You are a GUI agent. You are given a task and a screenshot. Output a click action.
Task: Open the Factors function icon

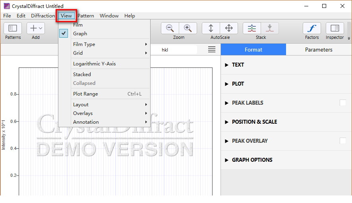[312, 28]
